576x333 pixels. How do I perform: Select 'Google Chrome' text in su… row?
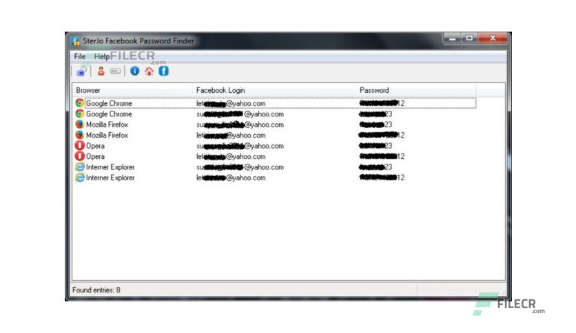pyautogui.click(x=109, y=114)
